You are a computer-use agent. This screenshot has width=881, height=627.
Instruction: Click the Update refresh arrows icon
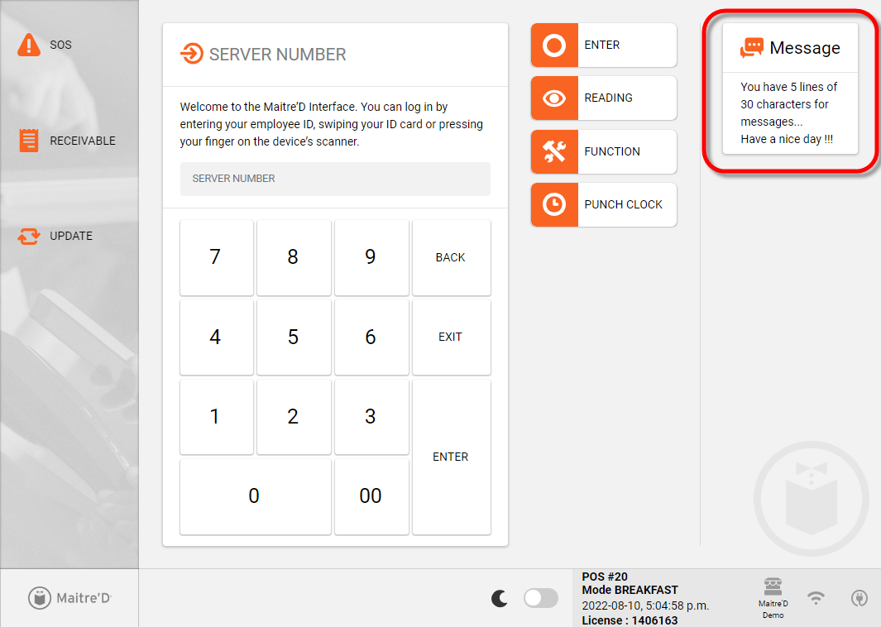(29, 236)
